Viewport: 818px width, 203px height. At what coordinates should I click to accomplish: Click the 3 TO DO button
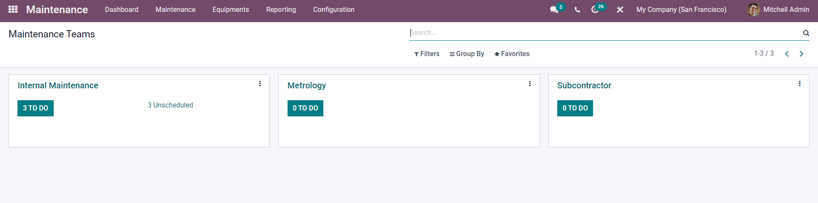pos(35,108)
